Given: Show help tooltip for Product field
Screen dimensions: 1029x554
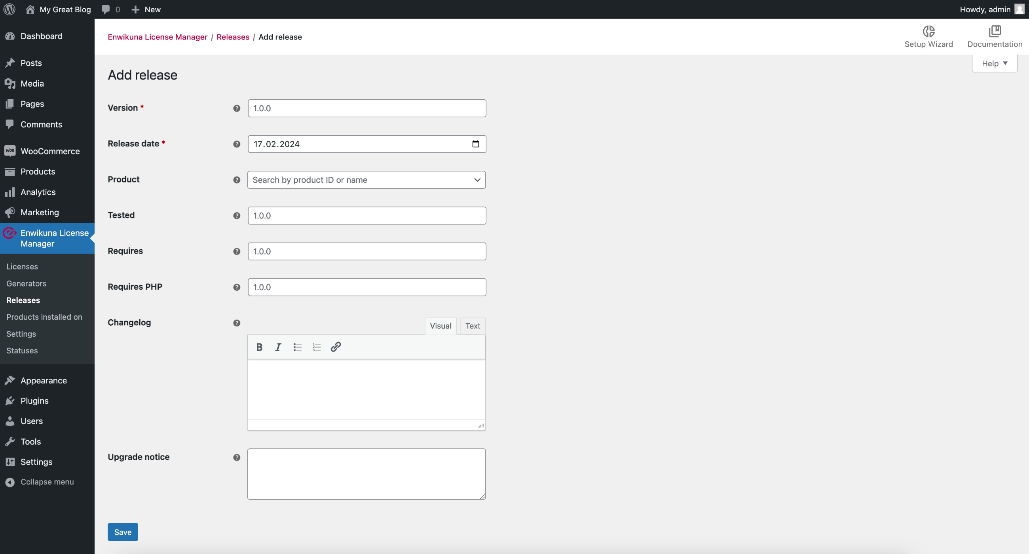Looking at the screenshot, I should coord(237,180).
